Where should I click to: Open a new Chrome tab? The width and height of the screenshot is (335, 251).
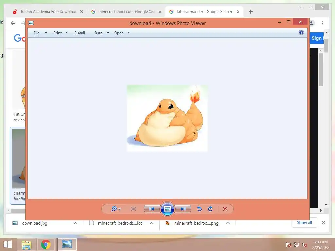[x=251, y=12]
